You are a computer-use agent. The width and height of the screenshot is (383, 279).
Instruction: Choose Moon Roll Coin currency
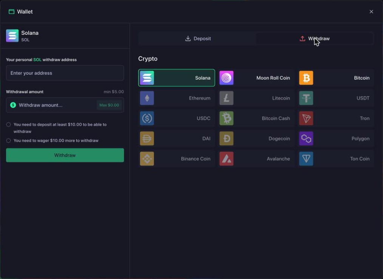(x=256, y=78)
